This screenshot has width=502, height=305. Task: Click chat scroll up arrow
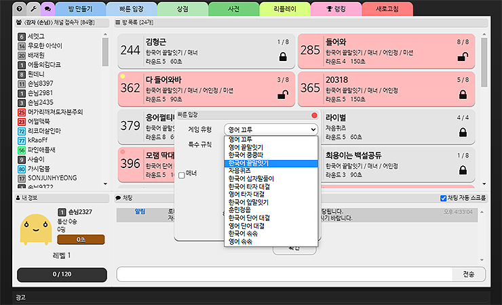click(x=482, y=212)
